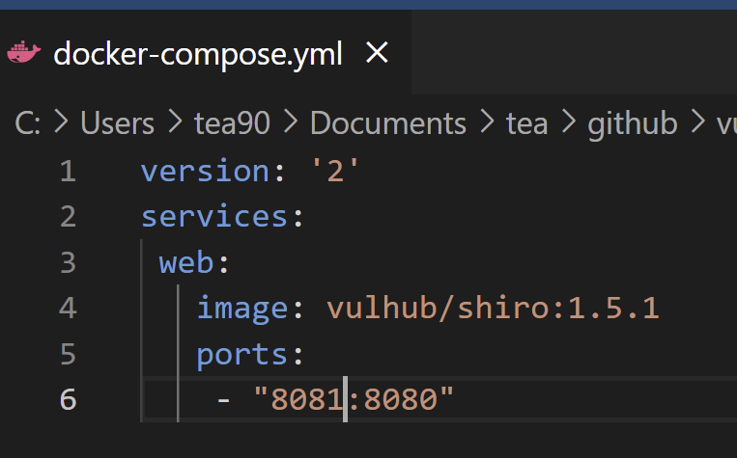This screenshot has height=458, width=737.
Task: Close the docker-compose.yml tab
Action: 377,52
